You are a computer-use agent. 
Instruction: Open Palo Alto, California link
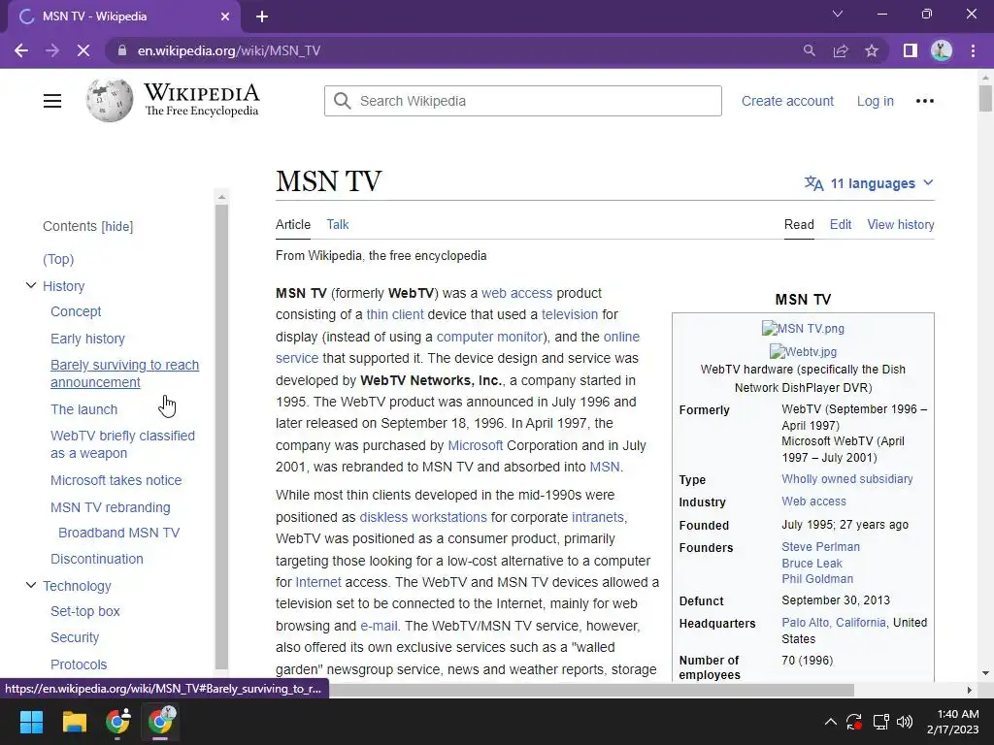click(x=834, y=623)
